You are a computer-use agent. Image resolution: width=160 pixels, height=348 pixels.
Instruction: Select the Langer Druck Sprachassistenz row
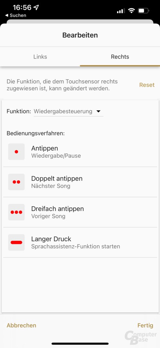point(80,242)
